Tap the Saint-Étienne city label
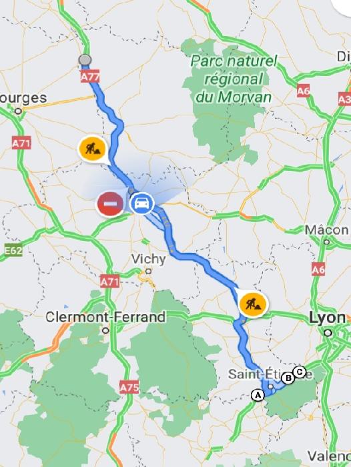351x467 pixels. click(x=270, y=374)
